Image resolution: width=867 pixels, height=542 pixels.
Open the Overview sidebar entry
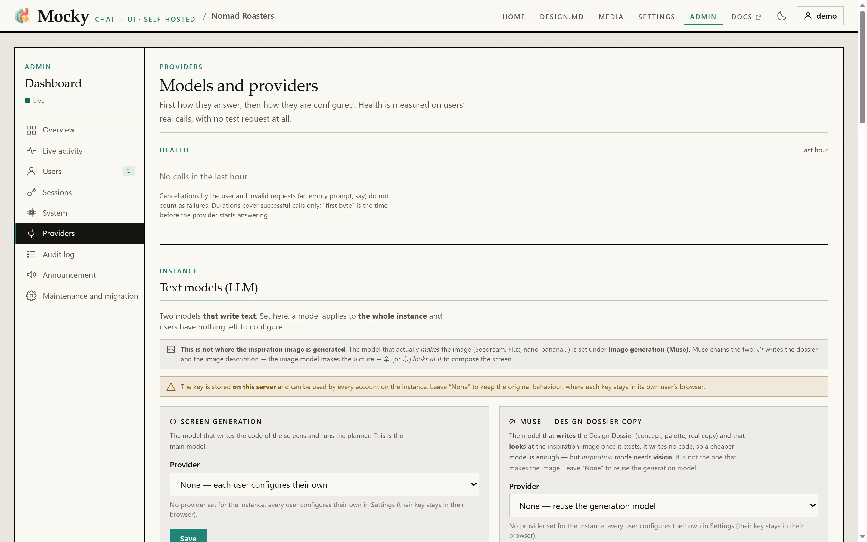80,130
